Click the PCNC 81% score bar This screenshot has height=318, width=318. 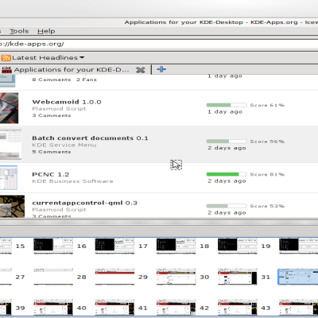(227, 174)
